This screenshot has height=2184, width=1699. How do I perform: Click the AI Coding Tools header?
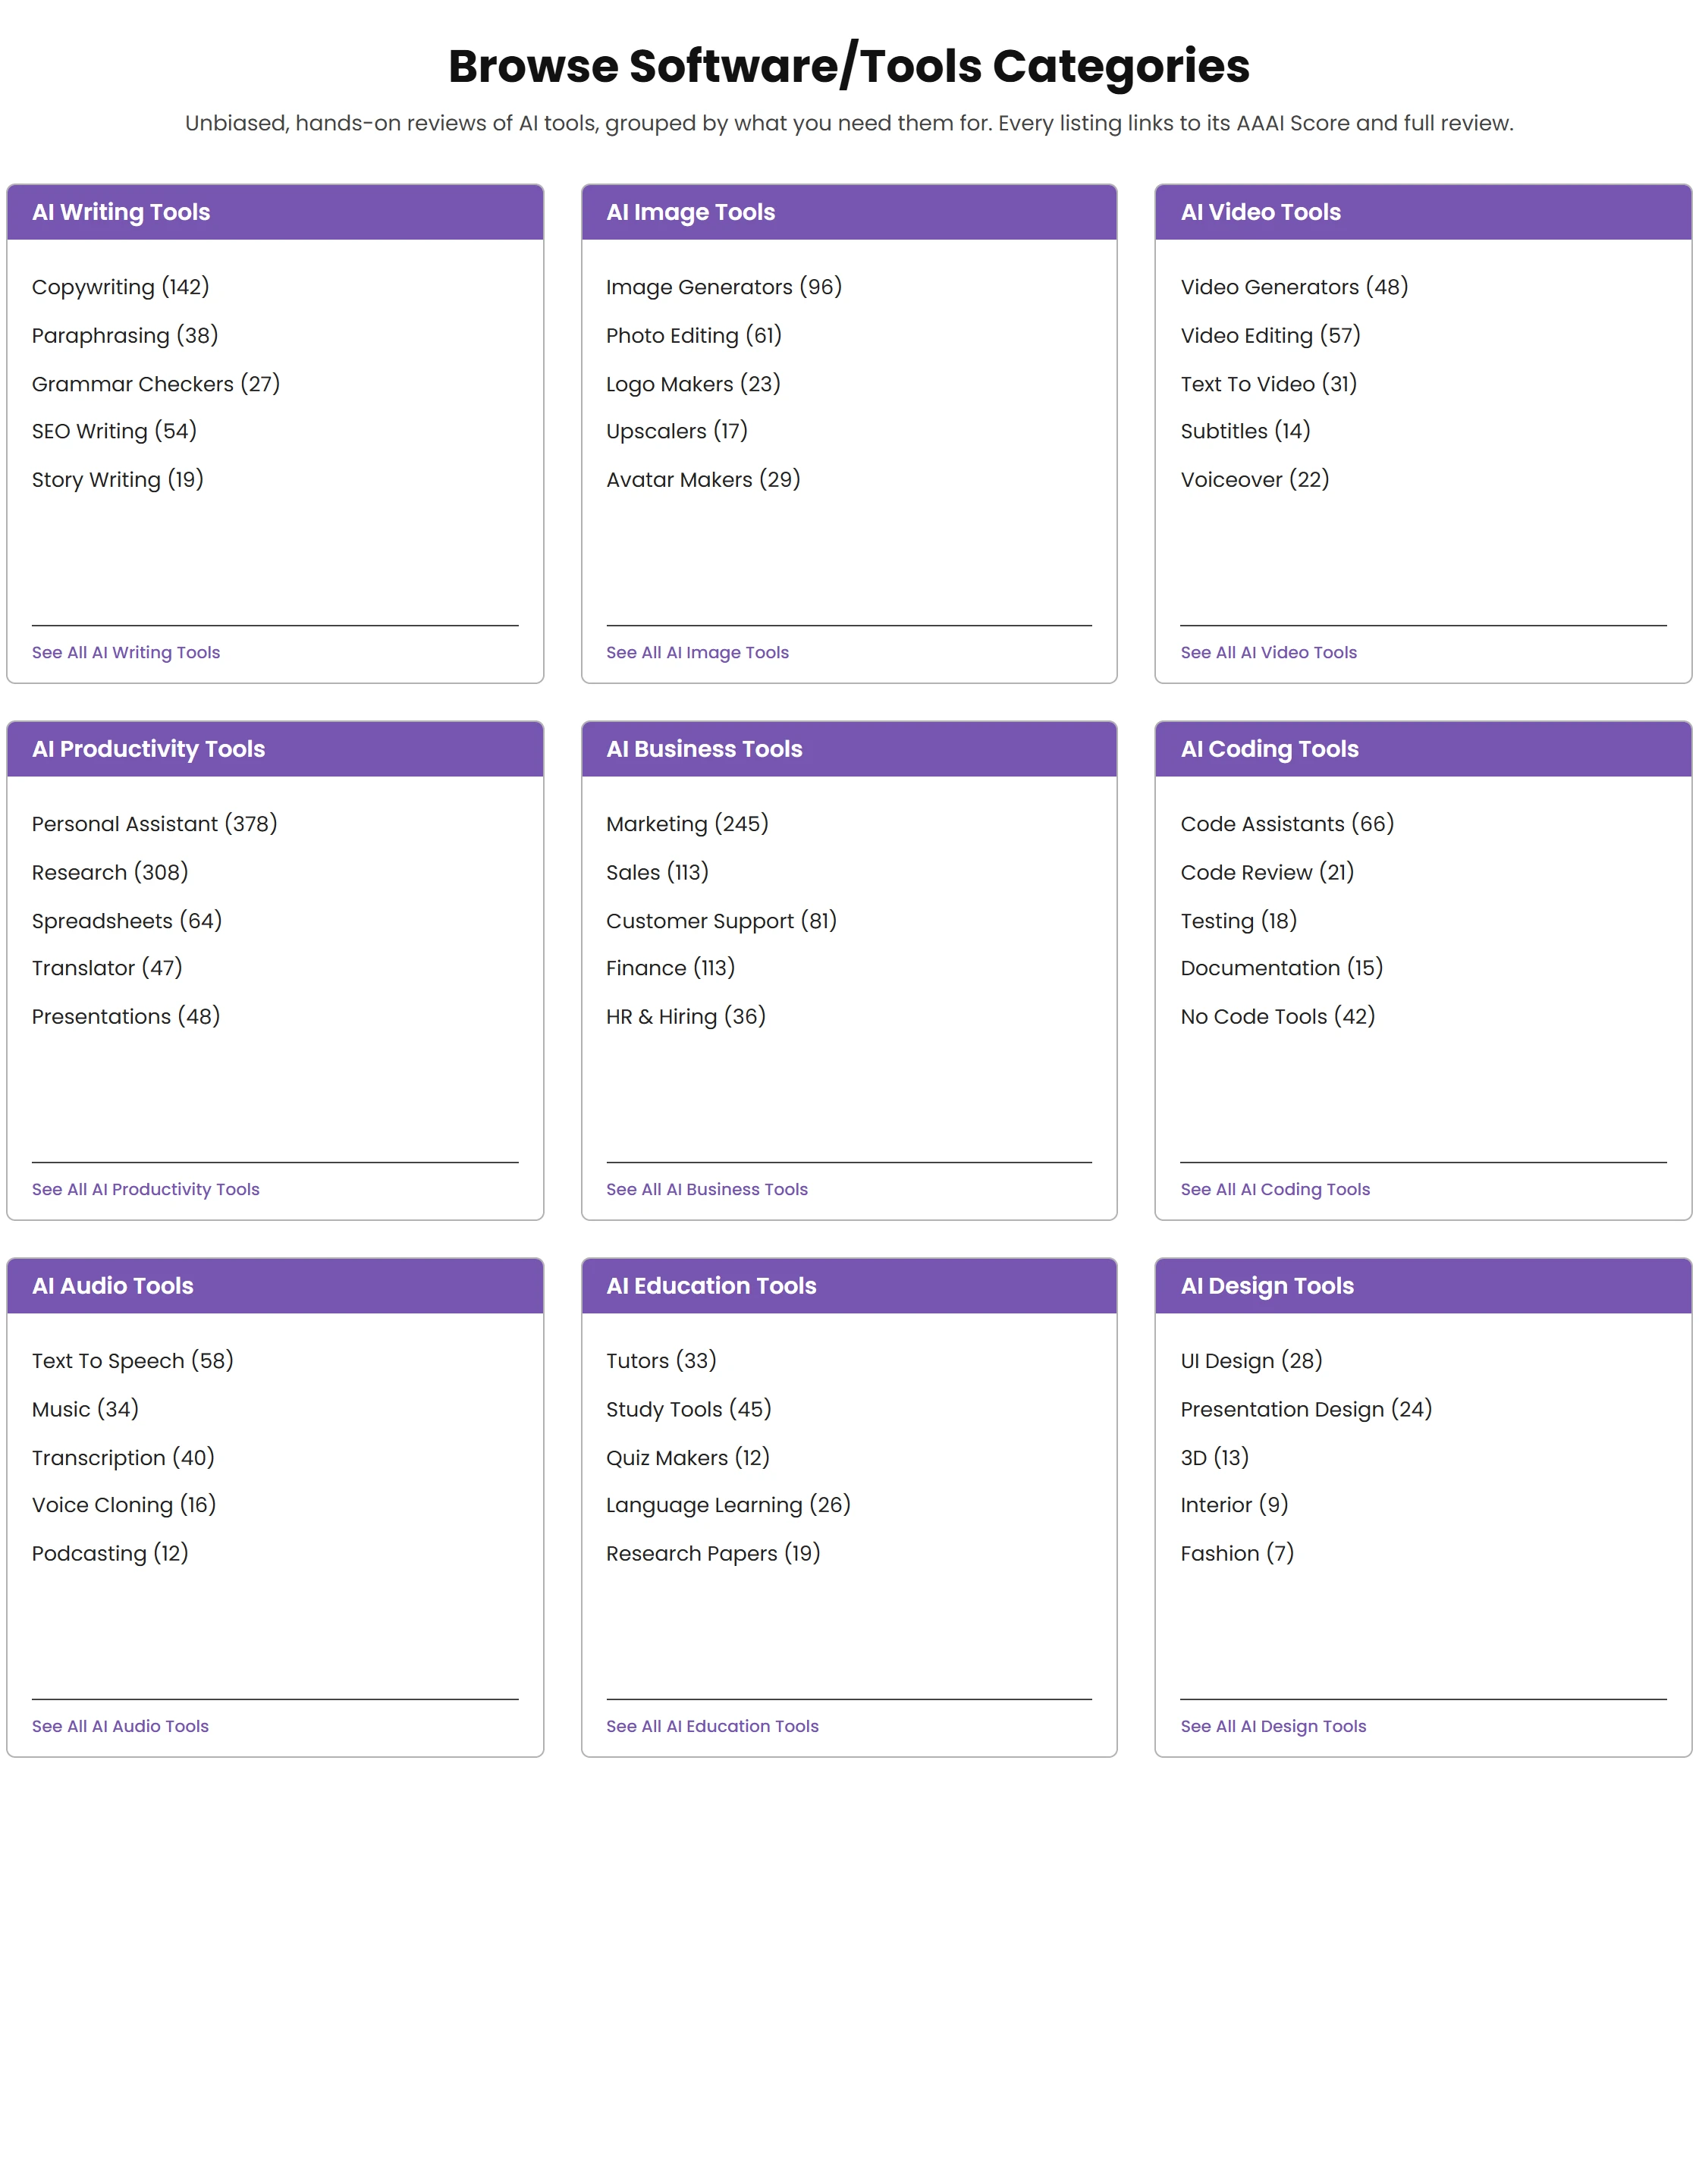click(1423, 749)
